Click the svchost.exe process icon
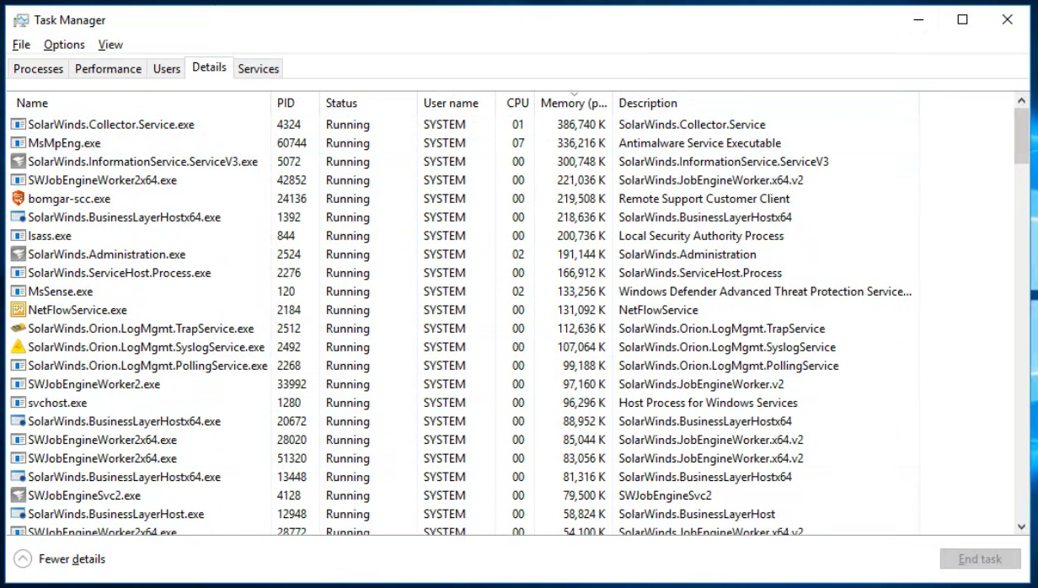This screenshot has height=588, width=1038. point(19,403)
